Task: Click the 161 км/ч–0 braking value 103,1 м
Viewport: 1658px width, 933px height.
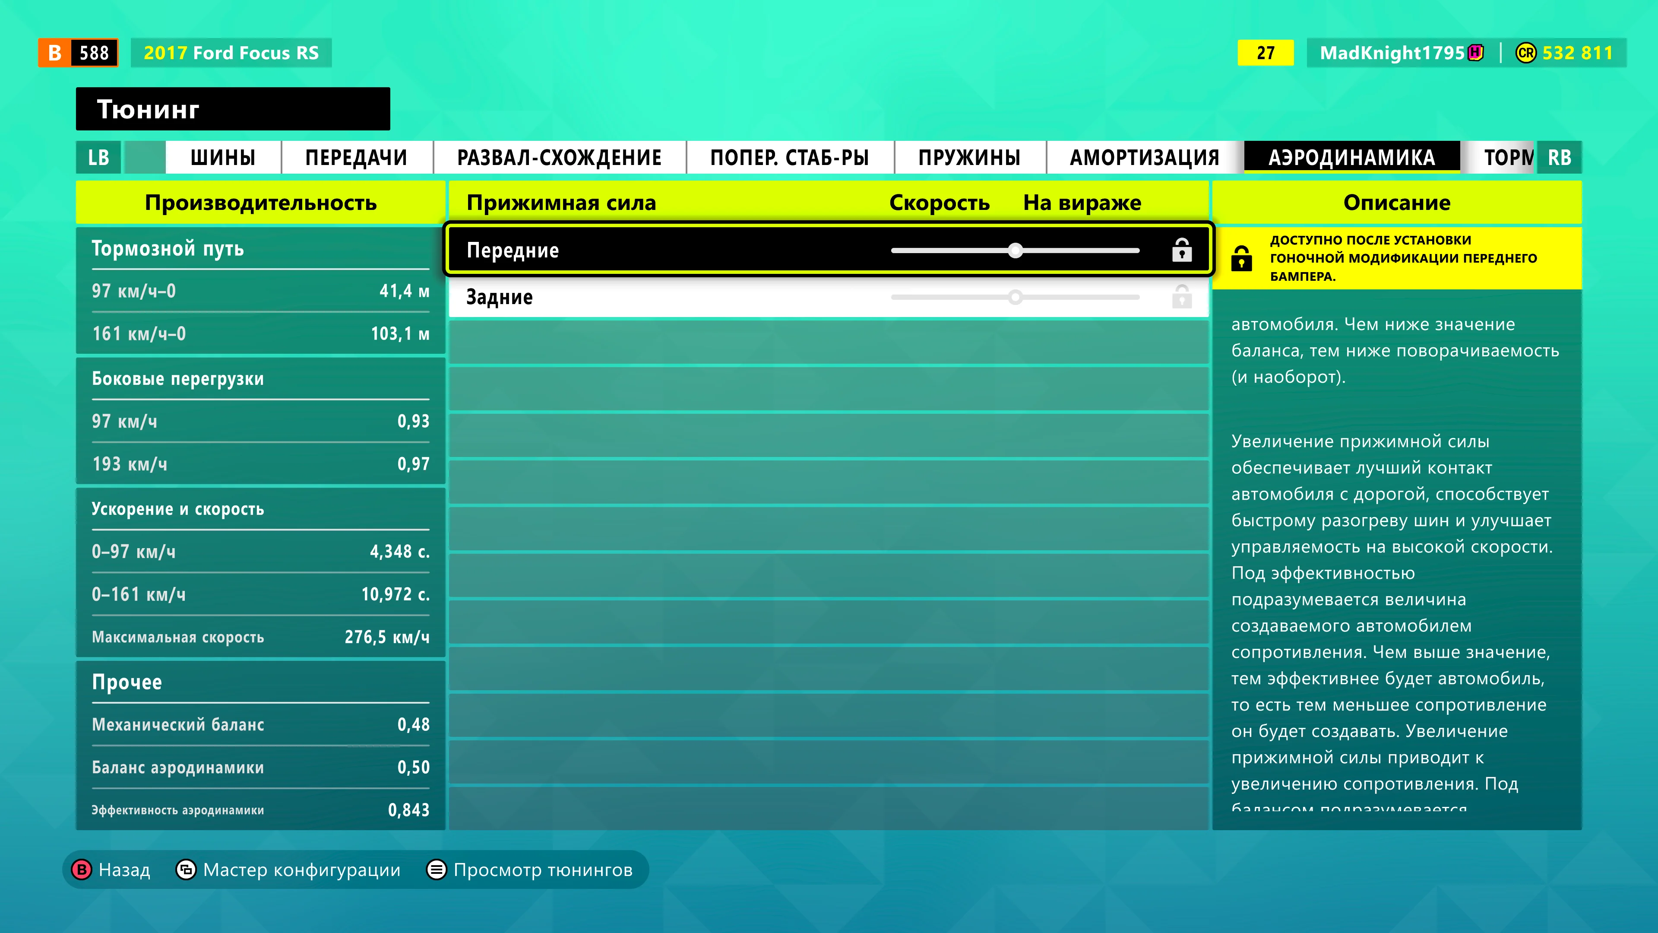Action: (x=400, y=333)
